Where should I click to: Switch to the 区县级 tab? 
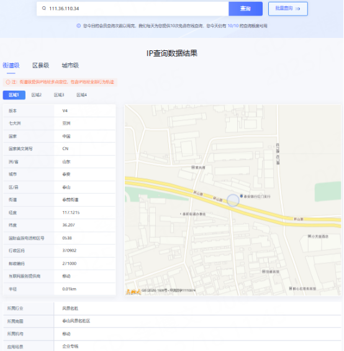point(40,65)
